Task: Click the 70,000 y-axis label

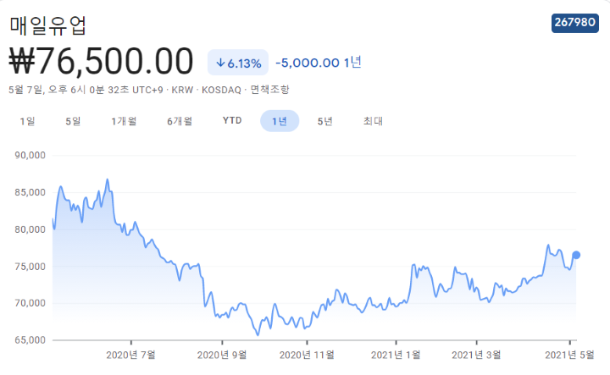Action: pyautogui.click(x=30, y=303)
